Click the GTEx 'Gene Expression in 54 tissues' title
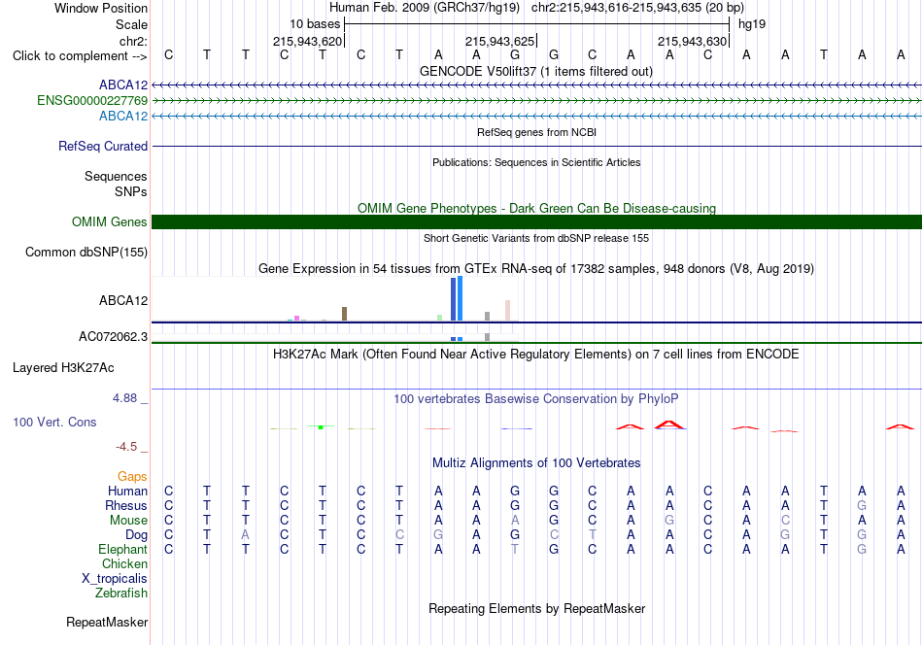 point(536,269)
